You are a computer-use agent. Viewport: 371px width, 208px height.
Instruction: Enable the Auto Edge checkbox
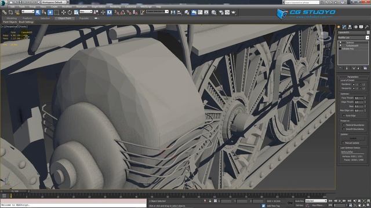click(x=344, y=116)
